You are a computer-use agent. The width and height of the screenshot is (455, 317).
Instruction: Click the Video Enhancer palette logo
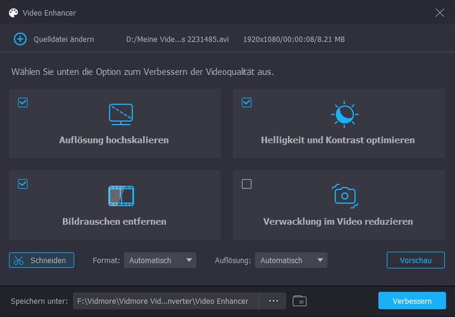[x=13, y=13]
